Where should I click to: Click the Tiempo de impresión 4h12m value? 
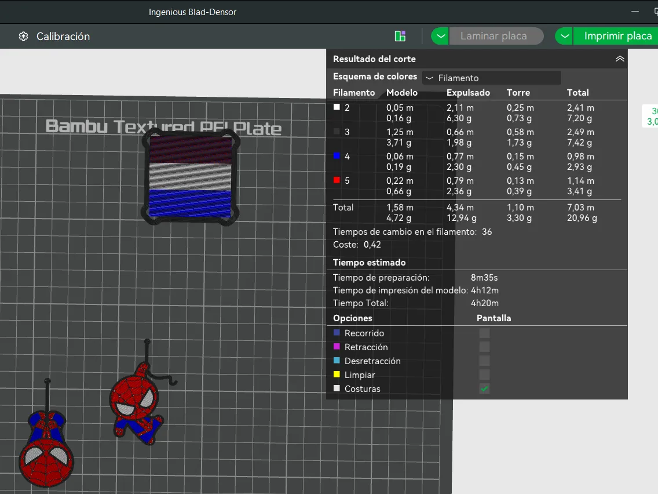[x=485, y=290]
